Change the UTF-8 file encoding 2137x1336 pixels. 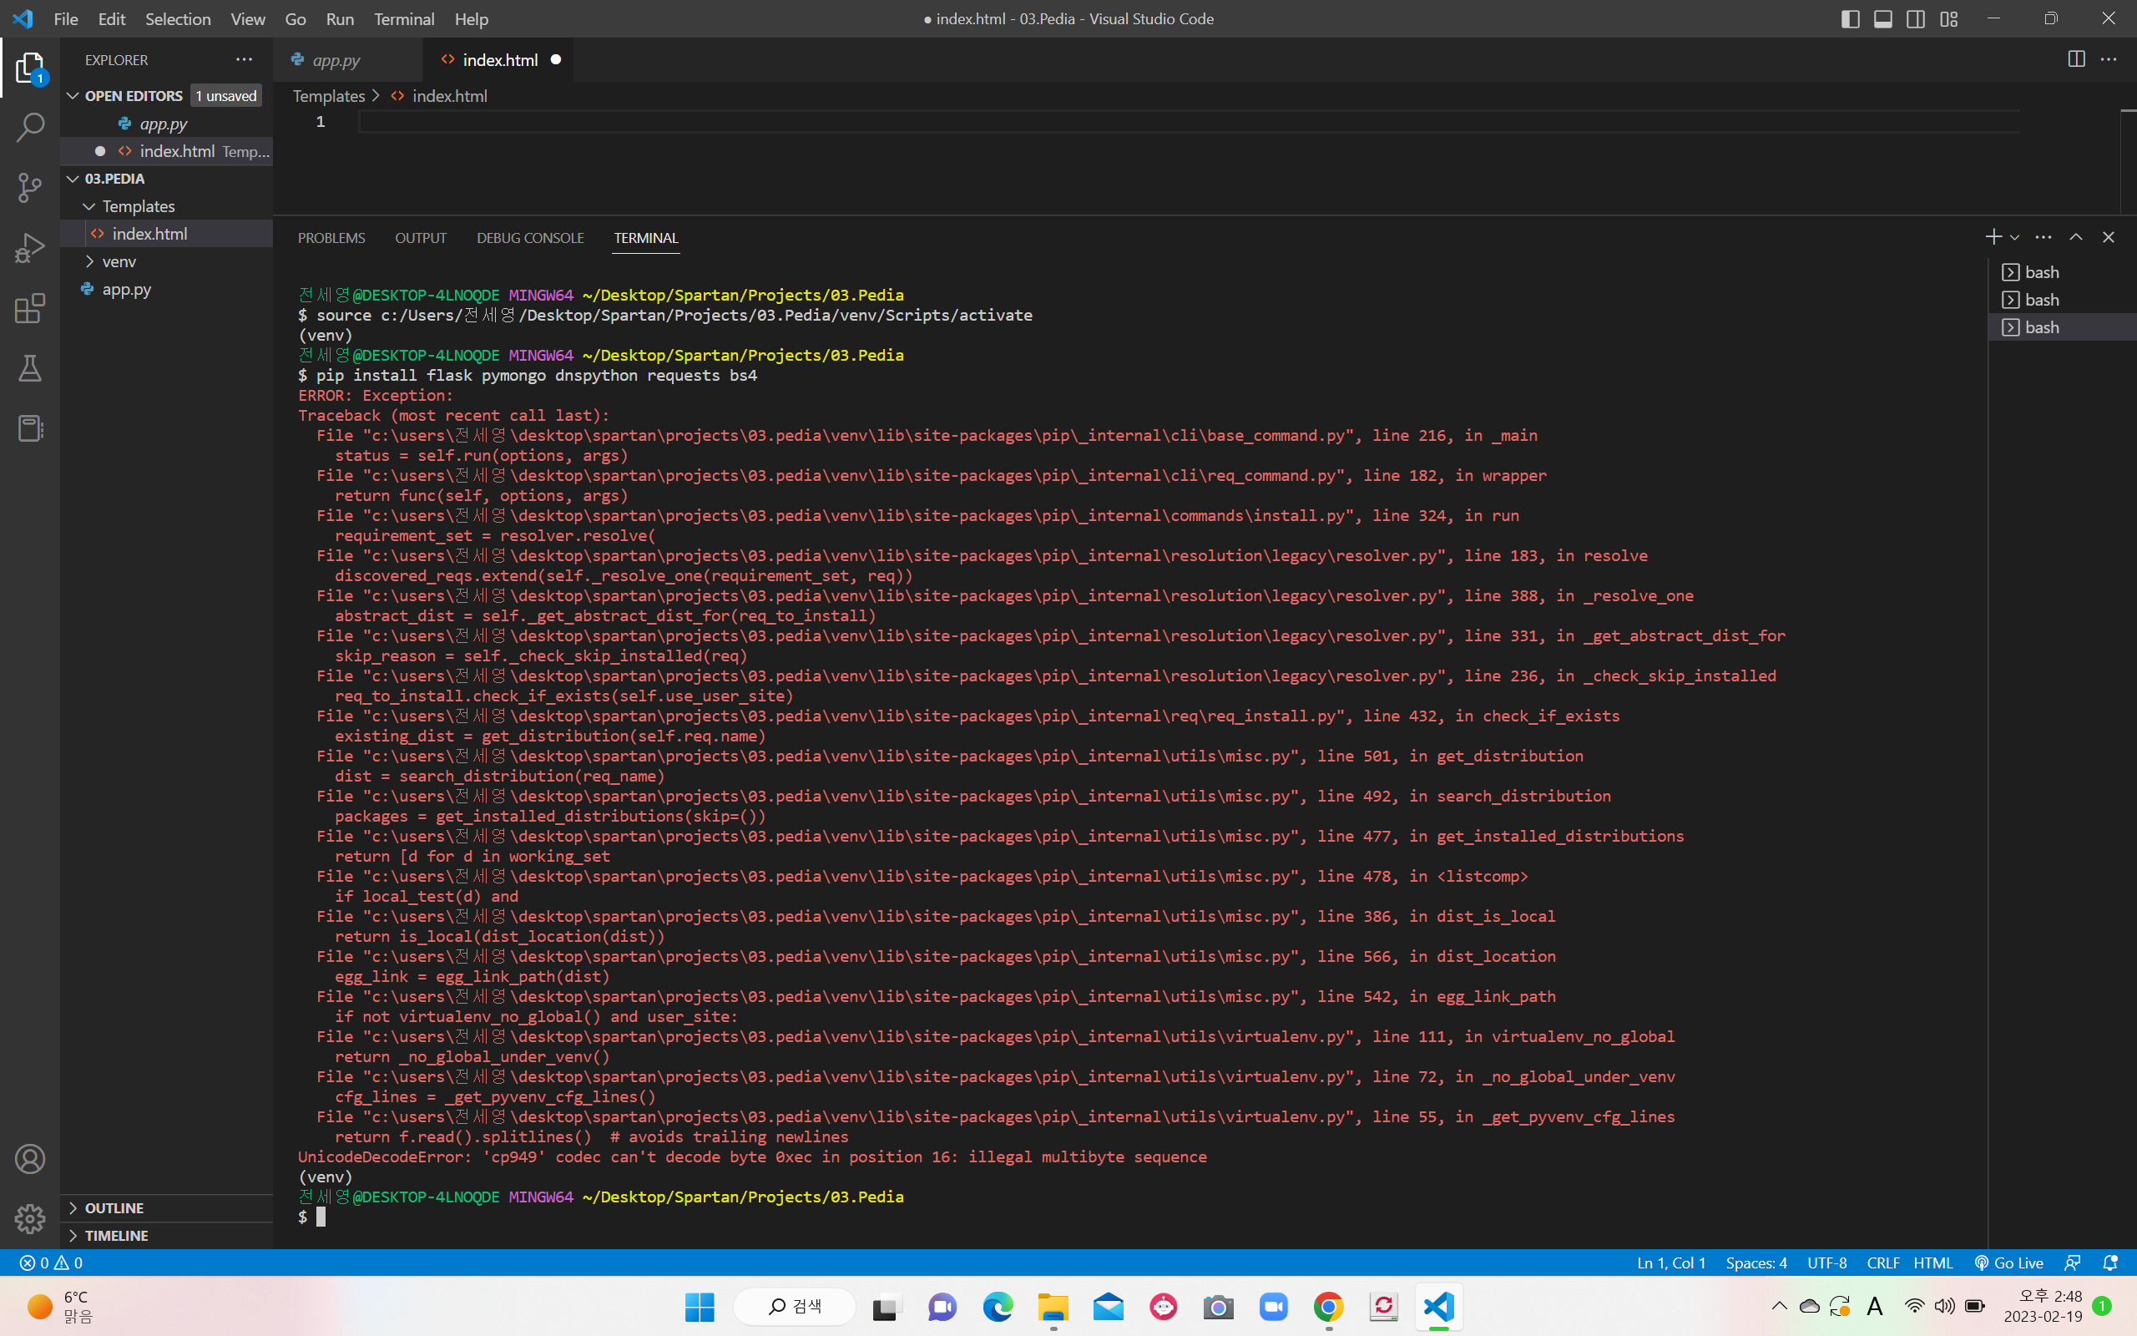1827,1263
